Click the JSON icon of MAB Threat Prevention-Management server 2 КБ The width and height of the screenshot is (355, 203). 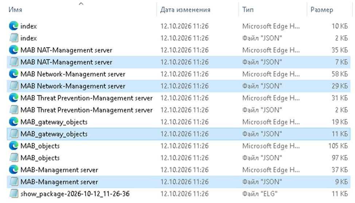point(13,110)
